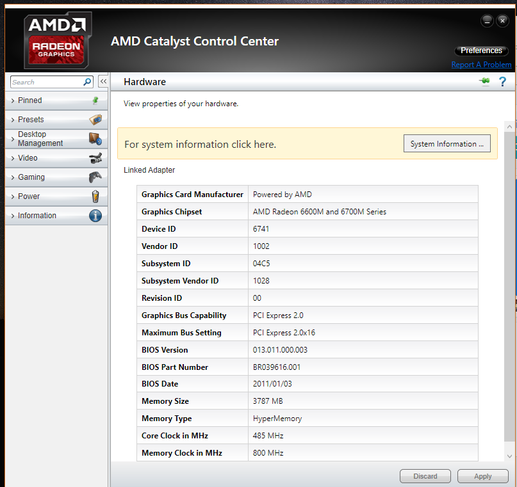Click the Video camcorder icon

(95, 158)
